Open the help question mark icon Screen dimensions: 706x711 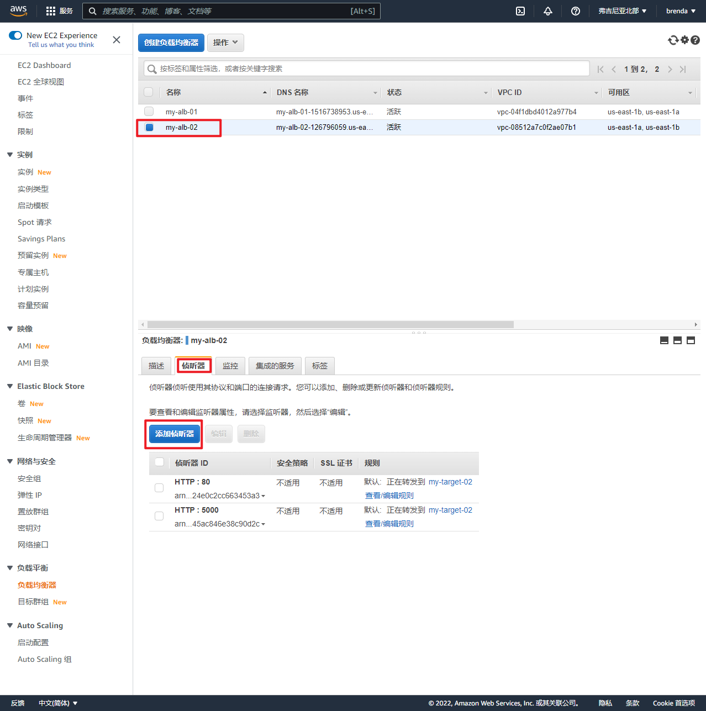pos(576,11)
